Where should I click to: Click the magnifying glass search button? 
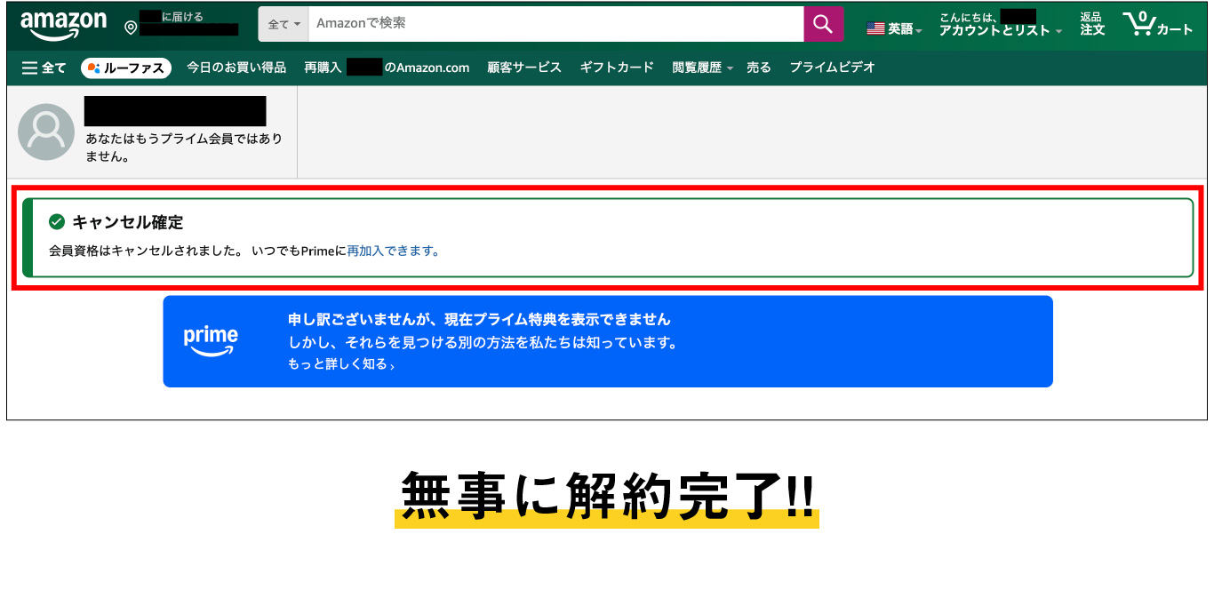click(823, 24)
